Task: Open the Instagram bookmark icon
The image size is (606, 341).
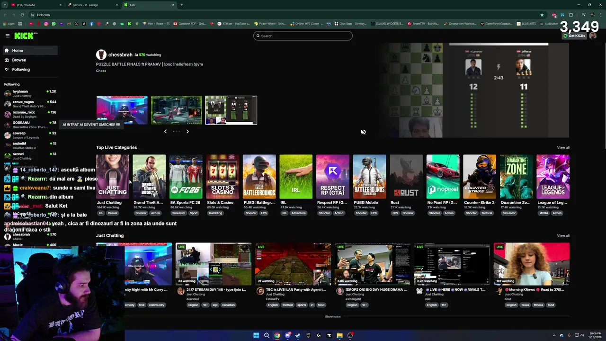Action: click(x=46, y=24)
